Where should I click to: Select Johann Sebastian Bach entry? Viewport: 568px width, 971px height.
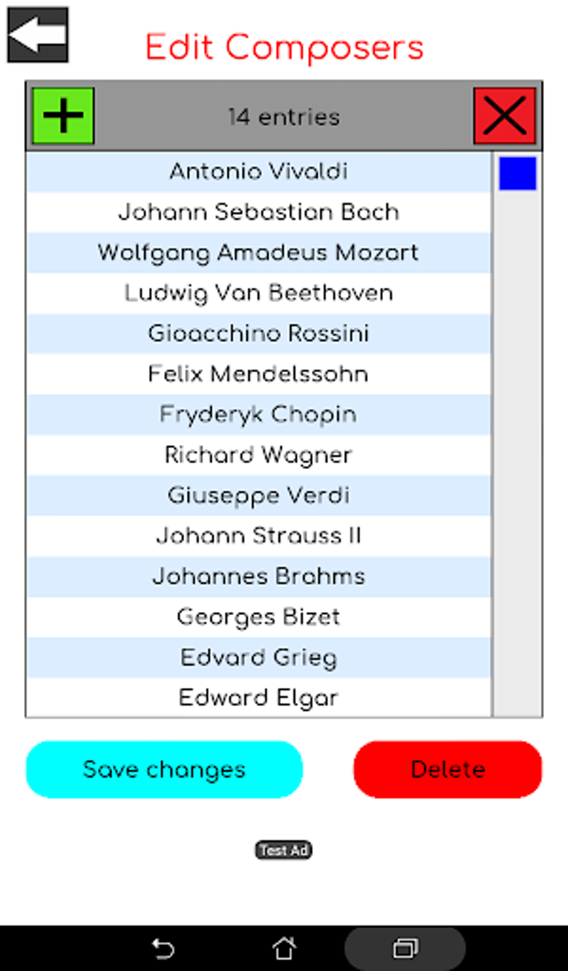pyautogui.click(x=259, y=212)
